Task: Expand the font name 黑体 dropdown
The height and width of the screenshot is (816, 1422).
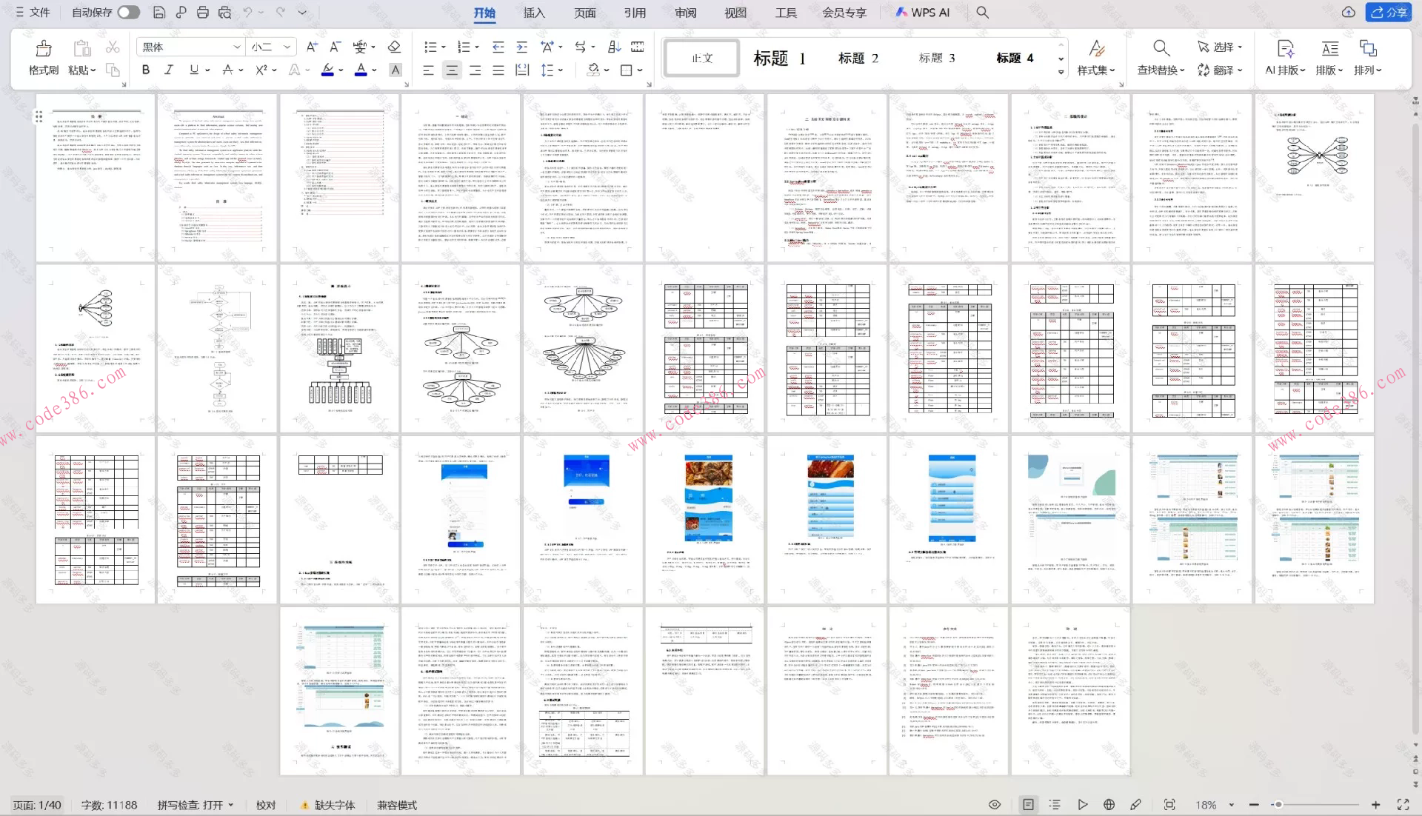Action: (237, 47)
